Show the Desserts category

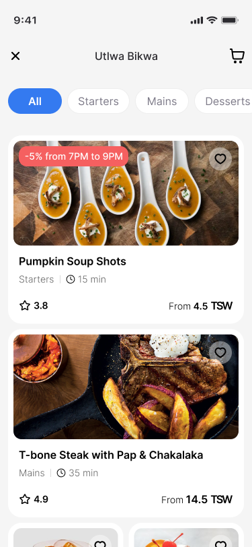click(x=223, y=101)
